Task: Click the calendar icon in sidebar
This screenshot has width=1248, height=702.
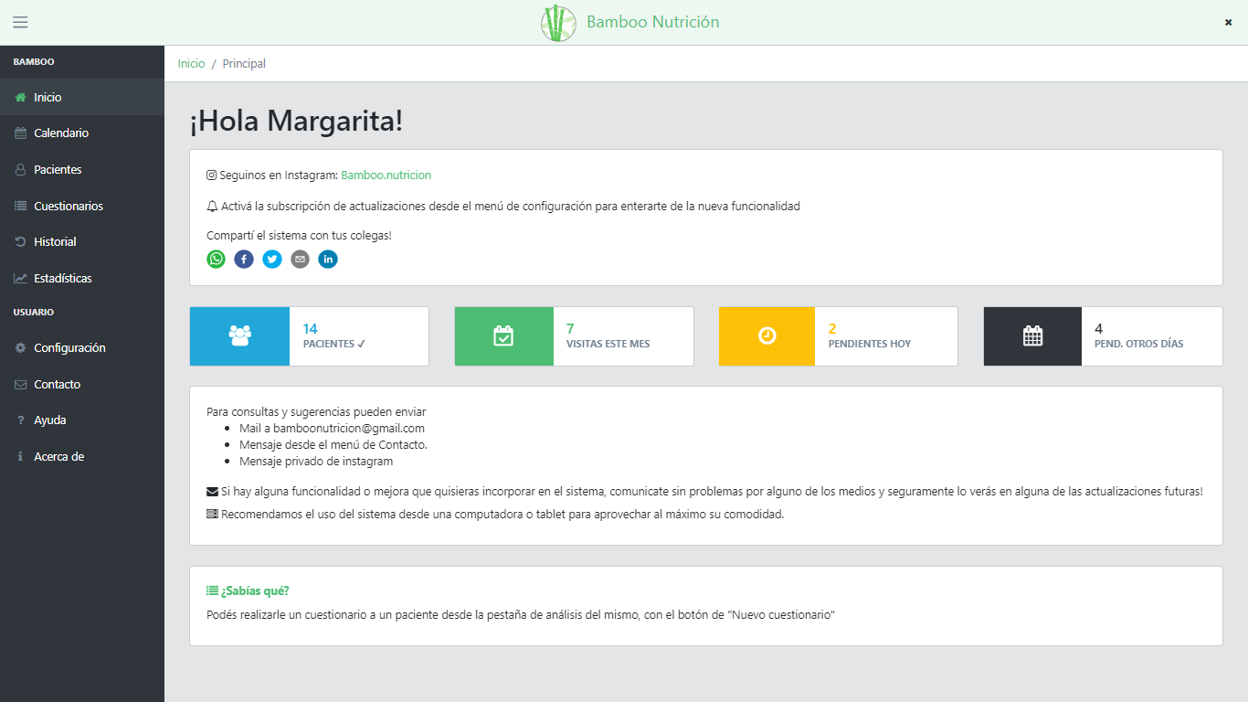Action: click(x=20, y=133)
